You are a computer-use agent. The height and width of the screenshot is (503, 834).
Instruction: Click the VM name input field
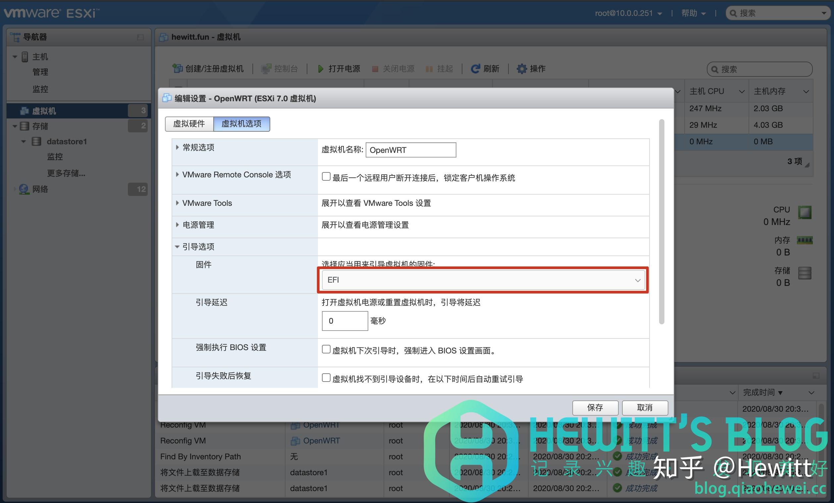click(411, 150)
